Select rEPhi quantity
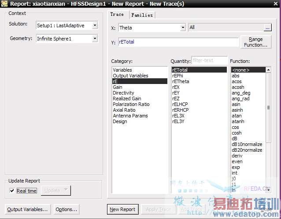 tap(199, 76)
